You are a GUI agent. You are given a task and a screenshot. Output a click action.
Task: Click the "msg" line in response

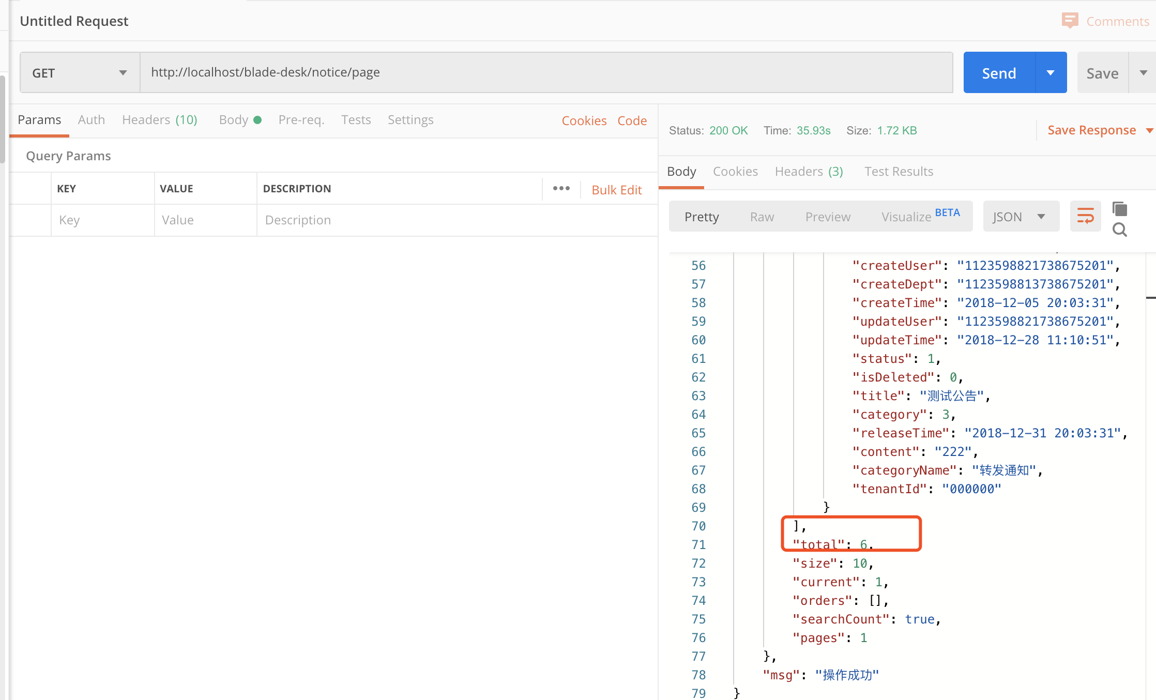click(x=821, y=675)
